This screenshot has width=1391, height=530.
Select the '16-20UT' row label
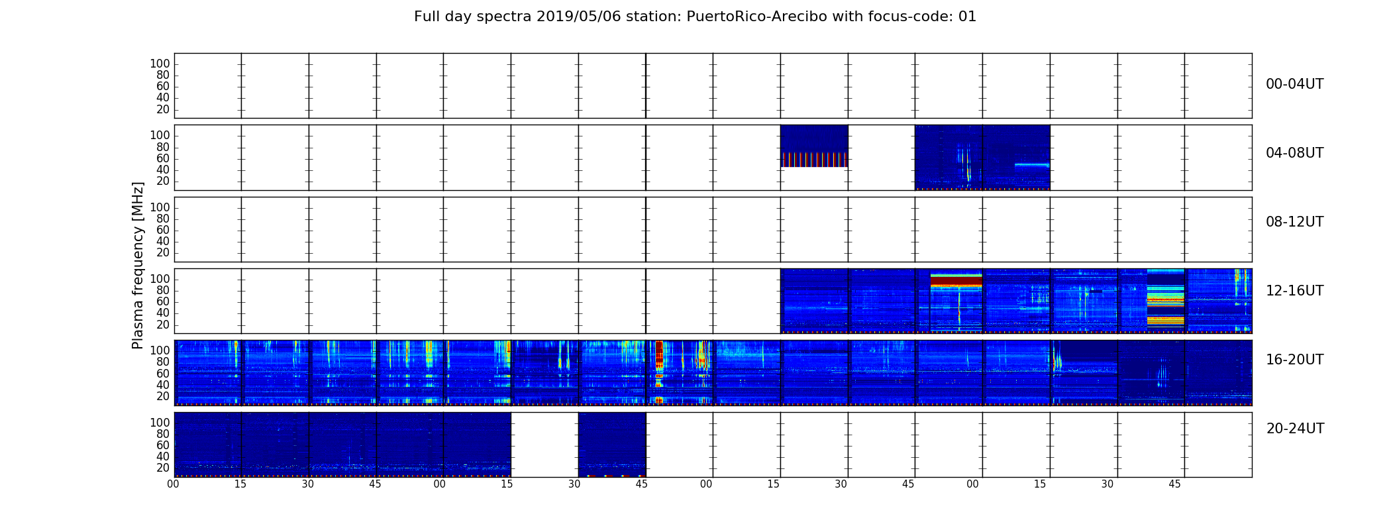(x=1294, y=360)
